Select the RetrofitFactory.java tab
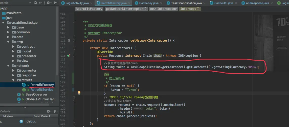The width and height of the screenshot is (289, 127). [114, 3]
